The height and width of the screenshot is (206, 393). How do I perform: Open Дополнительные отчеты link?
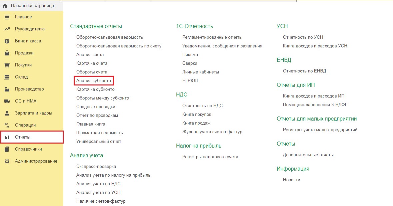click(308, 155)
